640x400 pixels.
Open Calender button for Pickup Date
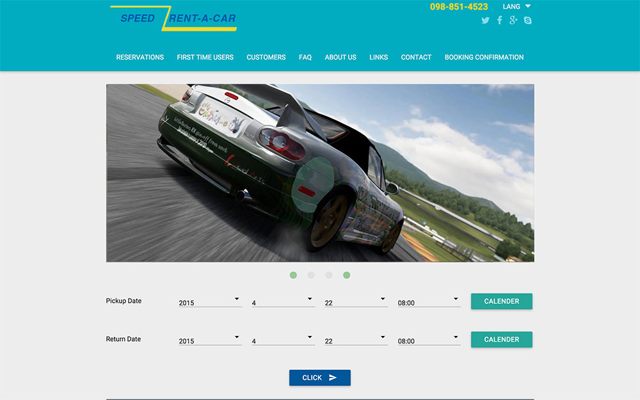pos(502,301)
